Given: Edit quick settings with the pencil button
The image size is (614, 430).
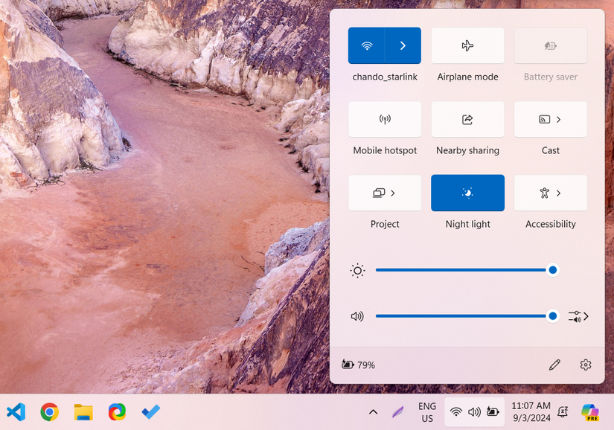Looking at the screenshot, I should [554, 365].
